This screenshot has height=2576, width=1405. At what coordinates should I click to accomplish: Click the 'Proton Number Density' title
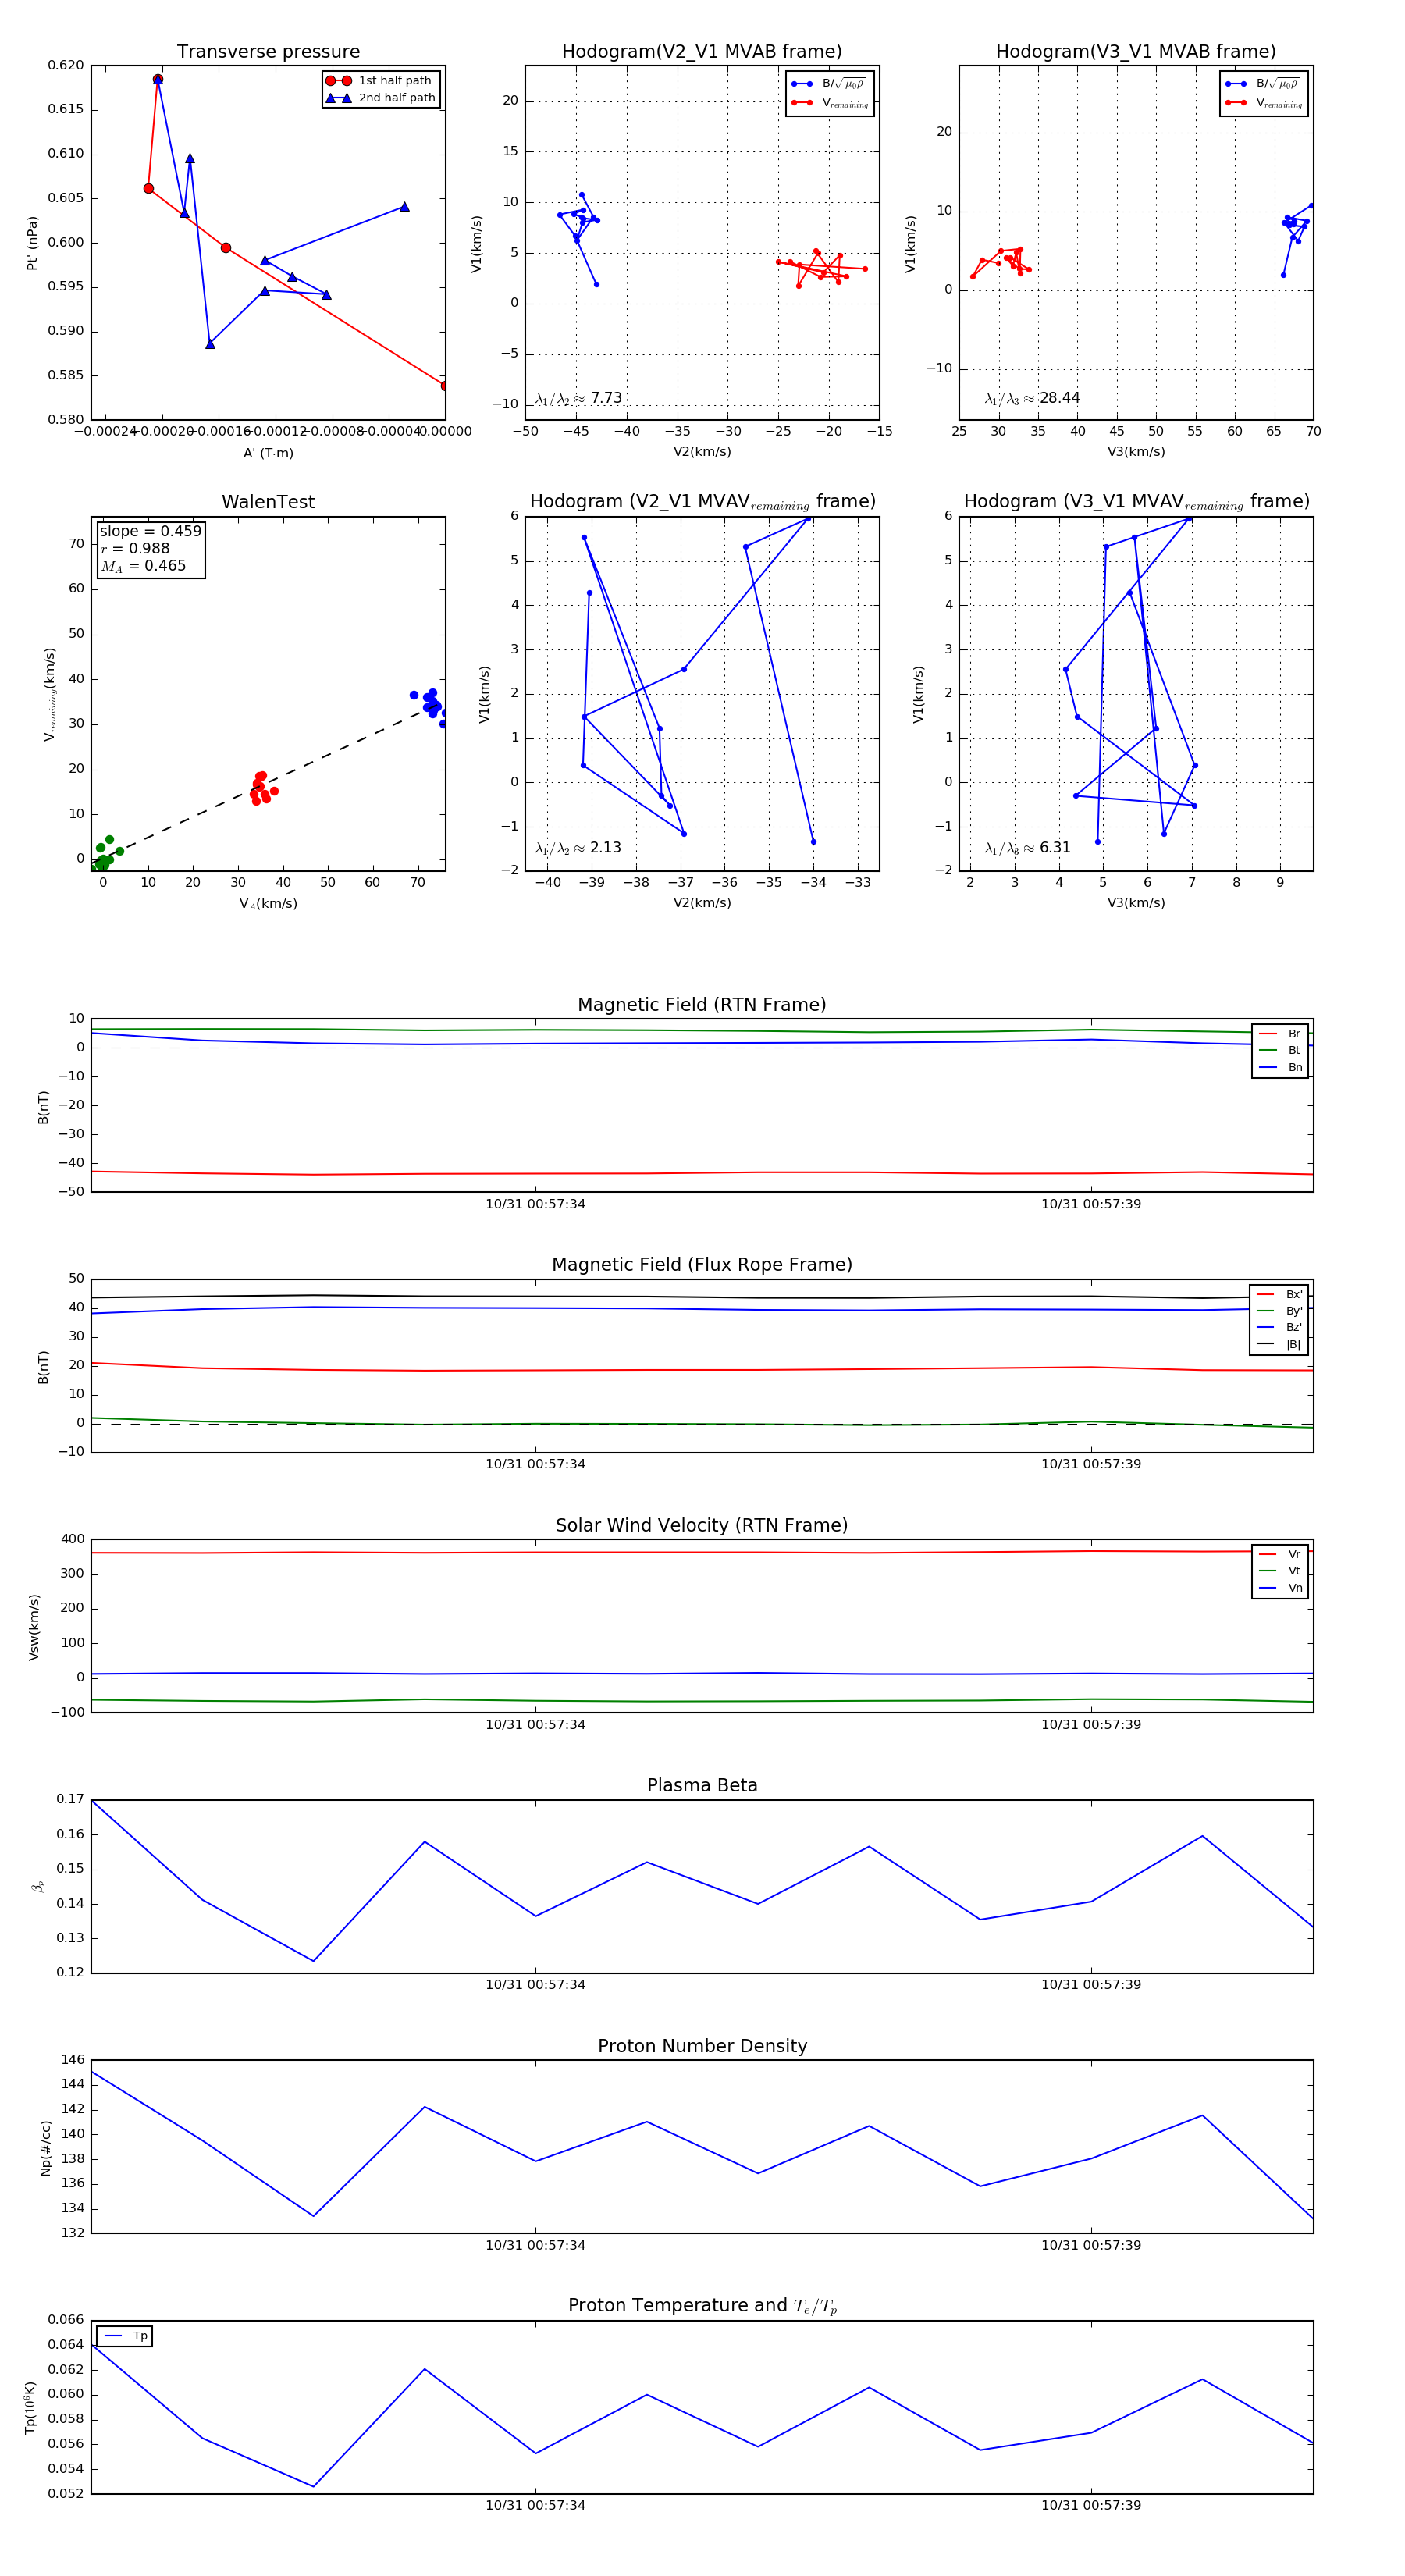(x=702, y=2045)
